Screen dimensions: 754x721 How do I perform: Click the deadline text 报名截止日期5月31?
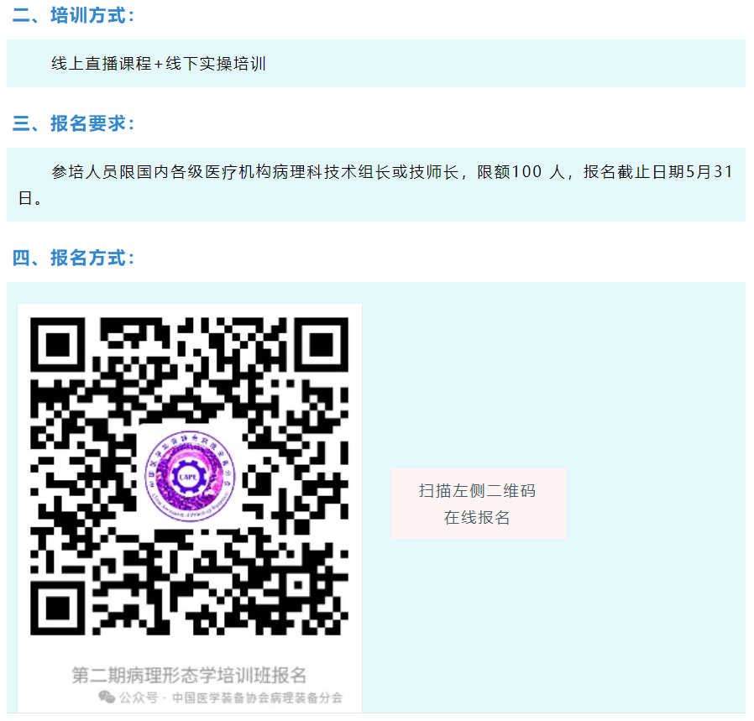[x=657, y=171]
